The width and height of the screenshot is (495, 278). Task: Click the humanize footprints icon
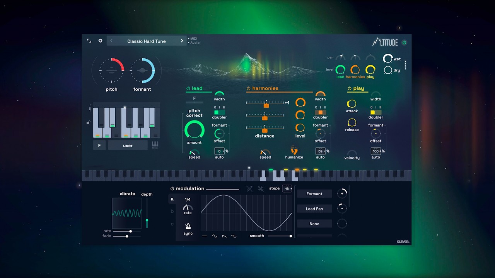click(294, 150)
